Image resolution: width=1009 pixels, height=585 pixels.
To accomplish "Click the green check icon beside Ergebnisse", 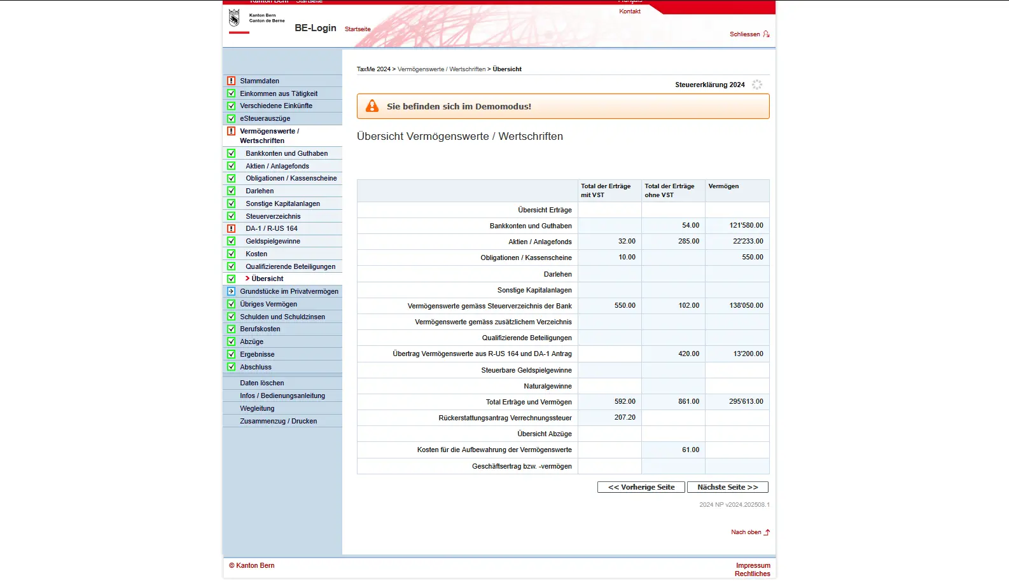I will pos(232,354).
